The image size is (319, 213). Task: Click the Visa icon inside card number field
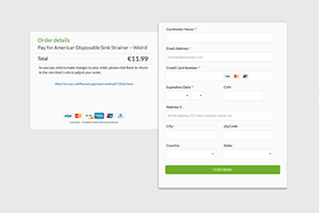pos(228,76)
